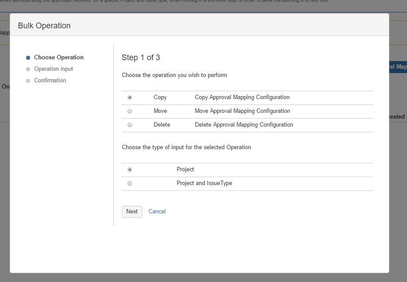Select the Move operation radio button
The height and width of the screenshot is (282, 407).
click(x=130, y=111)
